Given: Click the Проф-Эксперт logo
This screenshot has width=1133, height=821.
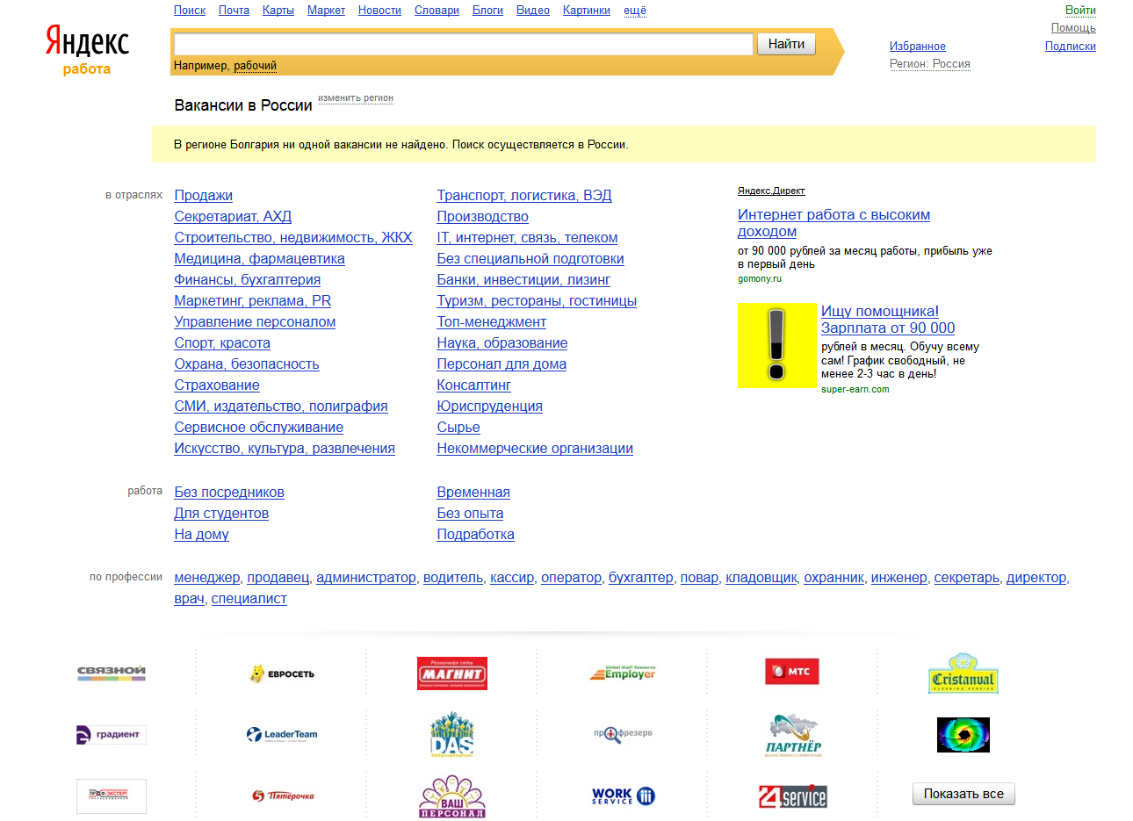Looking at the screenshot, I should coord(112,796).
